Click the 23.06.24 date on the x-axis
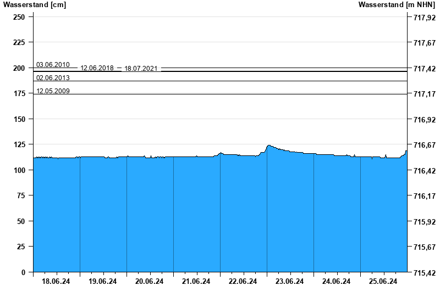Image resolution: width=440 pixels, height=302 pixels. coord(290,282)
